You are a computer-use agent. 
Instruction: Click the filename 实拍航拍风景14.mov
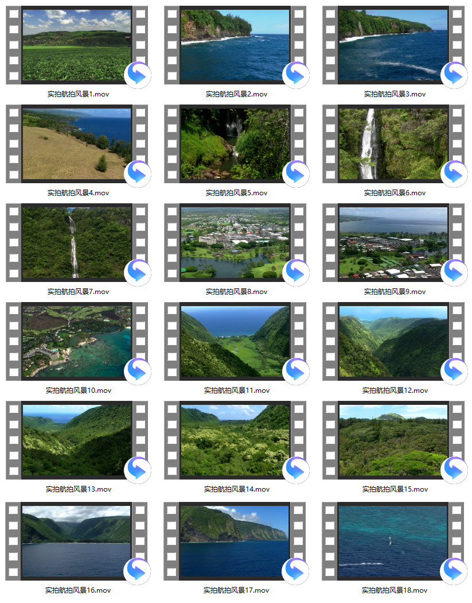237,489
